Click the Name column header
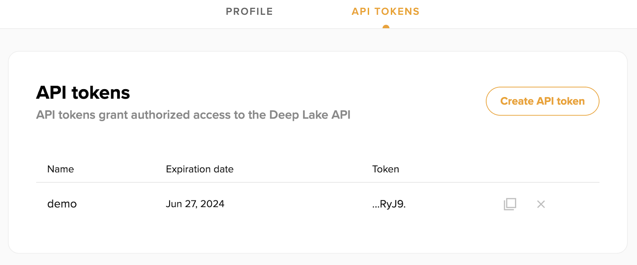The height and width of the screenshot is (265, 637). (61, 169)
